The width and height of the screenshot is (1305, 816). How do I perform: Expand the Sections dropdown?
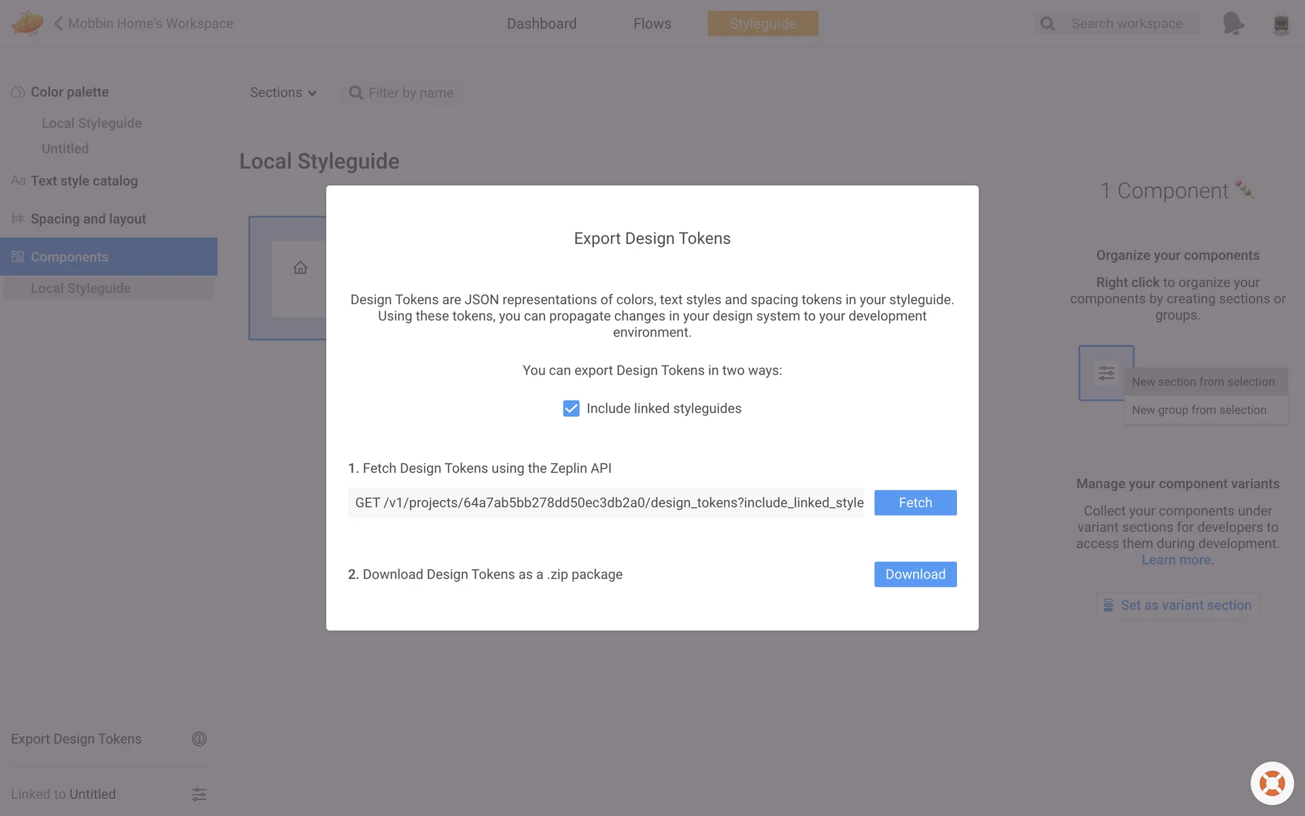(283, 92)
